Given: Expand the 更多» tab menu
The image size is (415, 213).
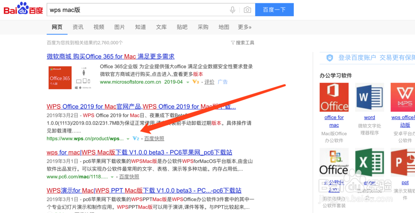Looking at the screenshot, I should 245,27.
